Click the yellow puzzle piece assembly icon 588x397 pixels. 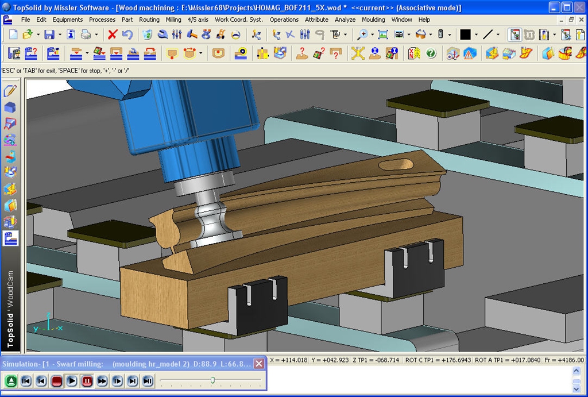click(x=262, y=53)
